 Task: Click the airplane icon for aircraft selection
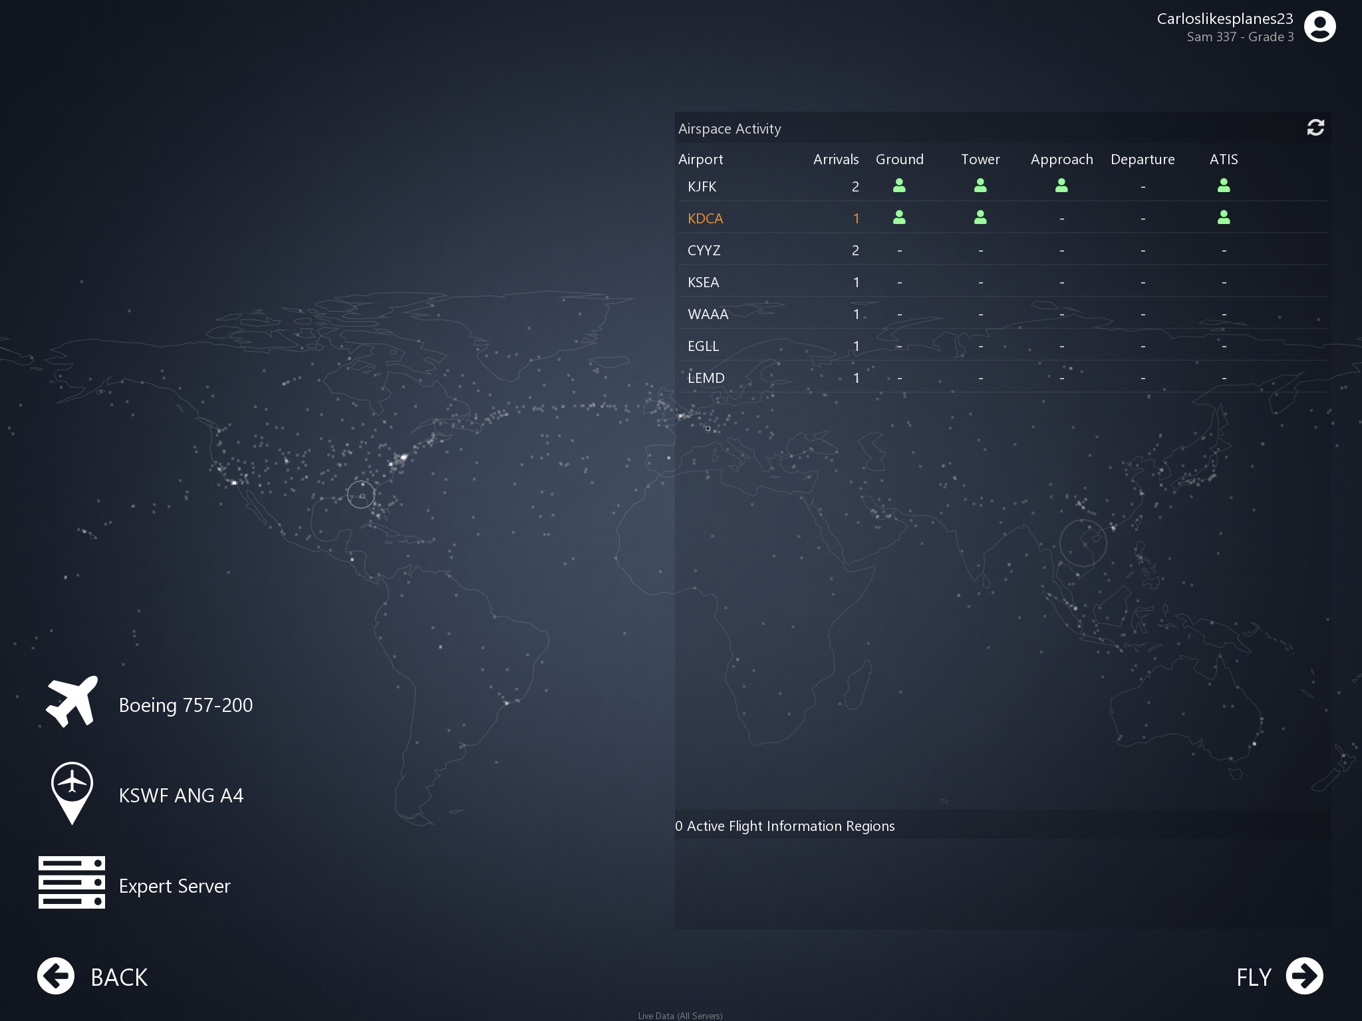tap(72, 702)
